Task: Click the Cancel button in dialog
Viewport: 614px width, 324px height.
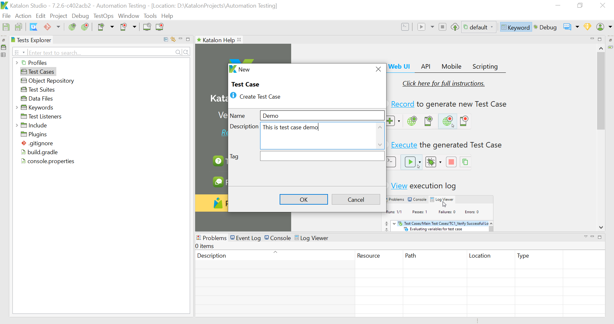Action: coord(356,200)
